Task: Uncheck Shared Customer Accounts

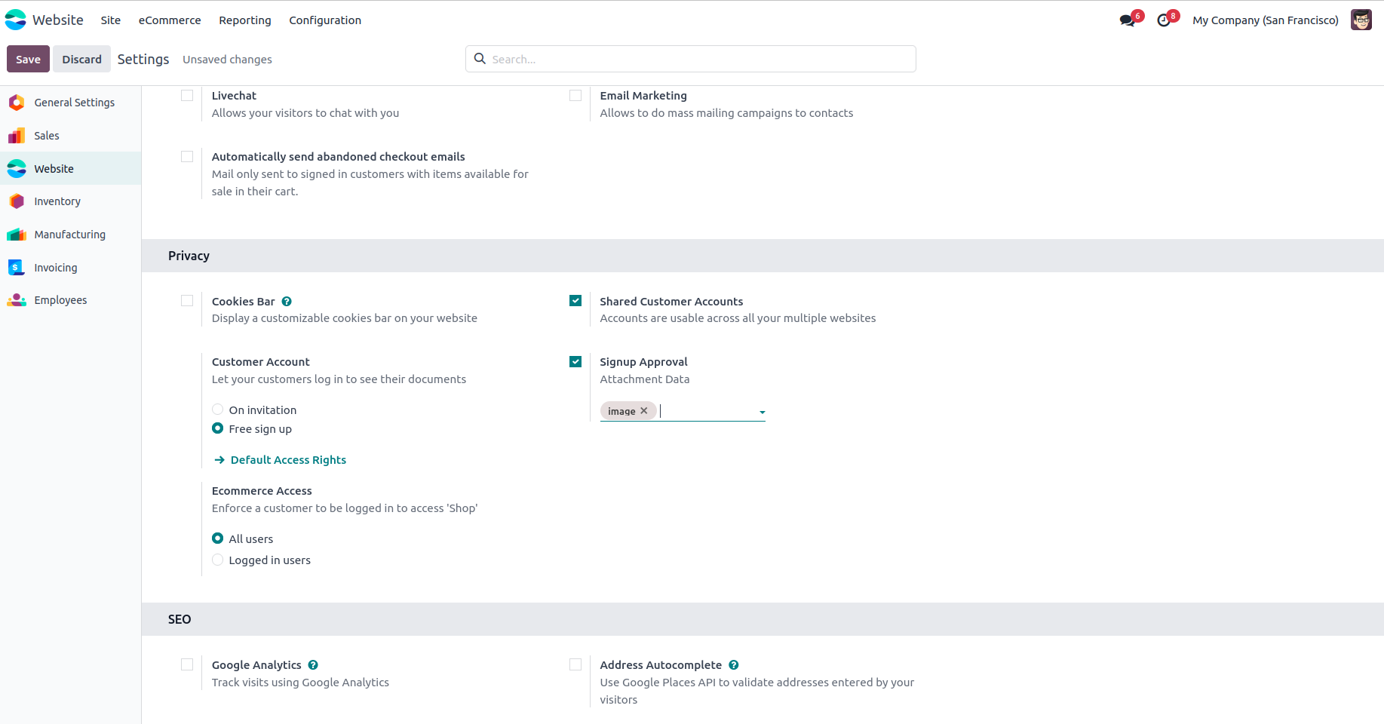Action: (575, 301)
